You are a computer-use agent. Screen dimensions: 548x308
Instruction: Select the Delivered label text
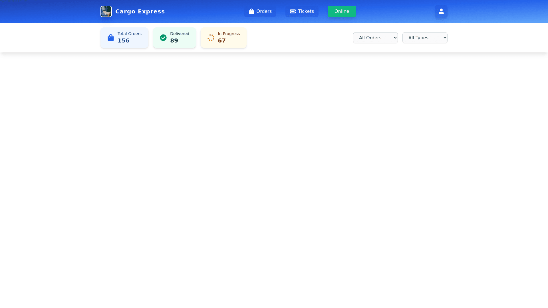tap(180, 34)
